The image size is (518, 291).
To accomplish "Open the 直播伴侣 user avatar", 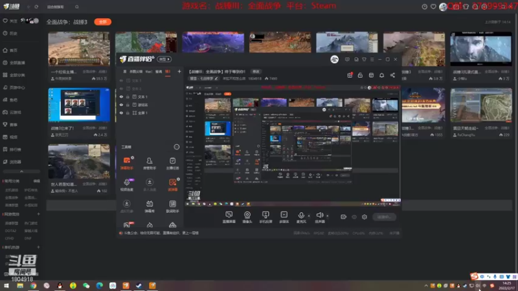I will point(334,59).
